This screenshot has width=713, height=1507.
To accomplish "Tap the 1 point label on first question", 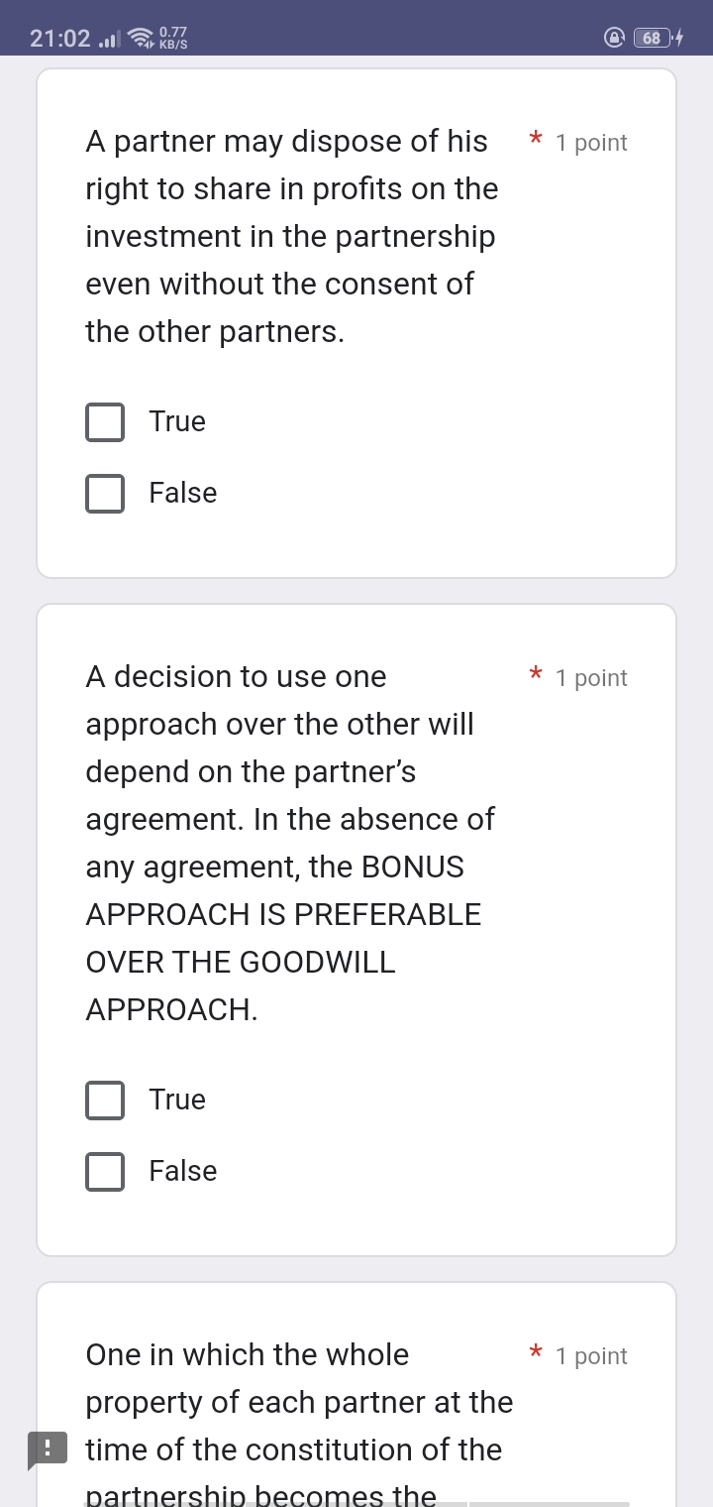I will [x=592, y=143].
